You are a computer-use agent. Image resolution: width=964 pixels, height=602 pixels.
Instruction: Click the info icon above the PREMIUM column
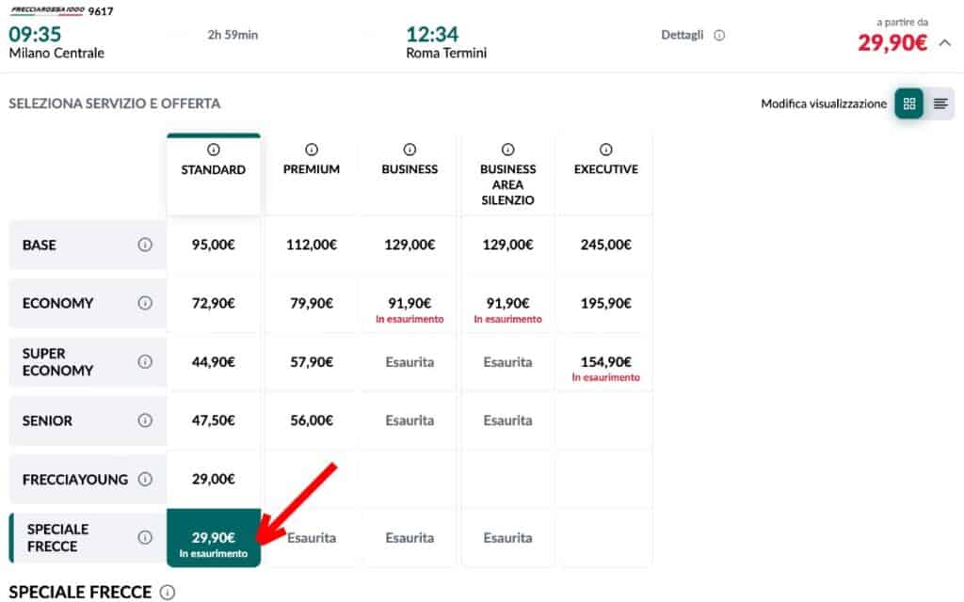click(x=312, y=150)
